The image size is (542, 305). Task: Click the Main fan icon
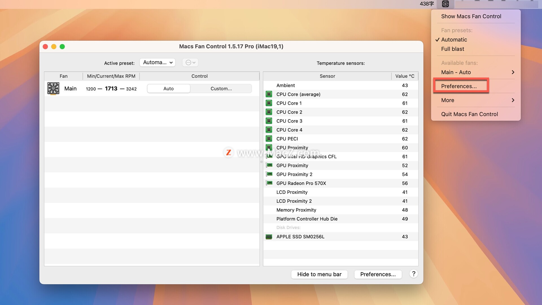53,88
